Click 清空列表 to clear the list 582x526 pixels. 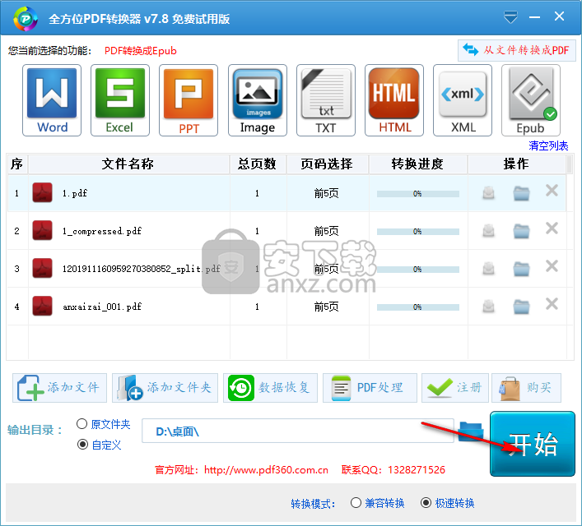point(548,145)
